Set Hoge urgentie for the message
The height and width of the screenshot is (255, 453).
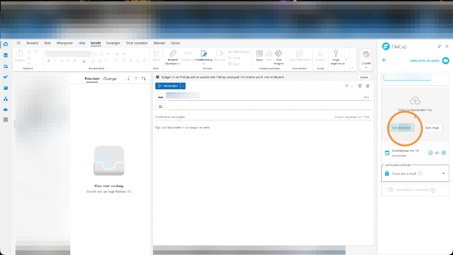pyautogui.click(x=336, y=58)
